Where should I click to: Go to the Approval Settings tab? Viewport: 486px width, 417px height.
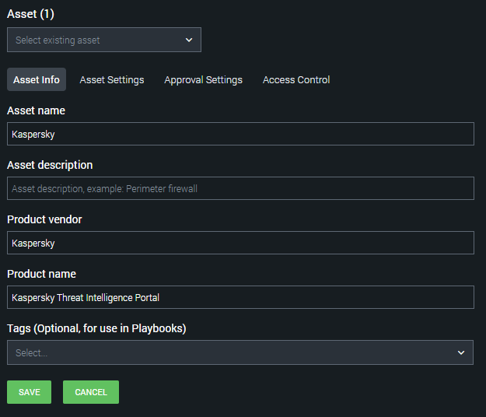203,79
